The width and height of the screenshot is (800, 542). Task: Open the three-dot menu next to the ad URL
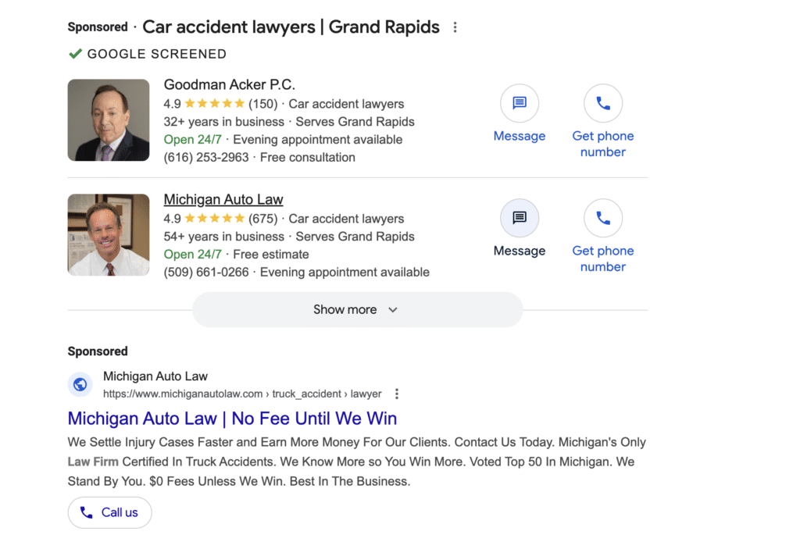point(398,394)
